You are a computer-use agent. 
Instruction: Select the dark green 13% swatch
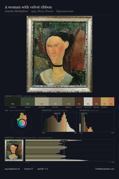click(28, 101)
